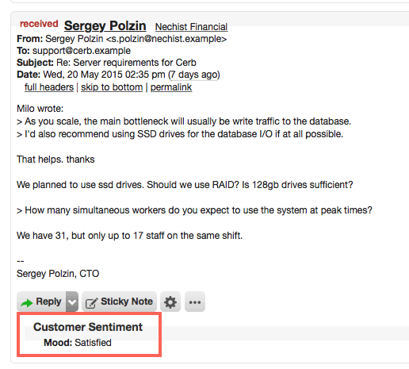Viewport: 409px width, 369px height.
Task: Click the Sticky Note pencil icon
Action: [x=91, y=302]
